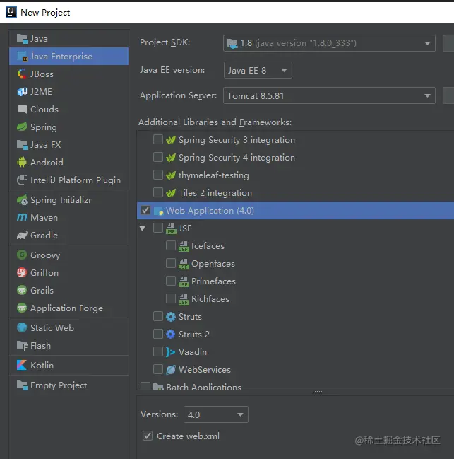Click the J2ME icon

(22, 92)
